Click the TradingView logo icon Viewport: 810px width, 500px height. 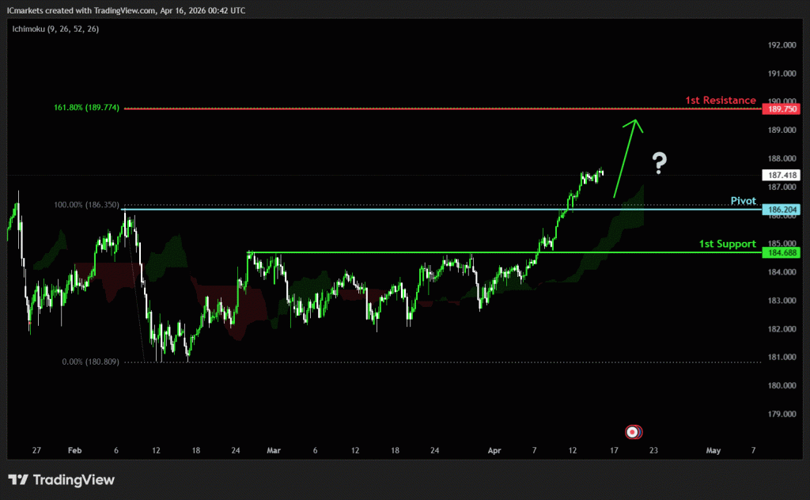coord(18,480)
